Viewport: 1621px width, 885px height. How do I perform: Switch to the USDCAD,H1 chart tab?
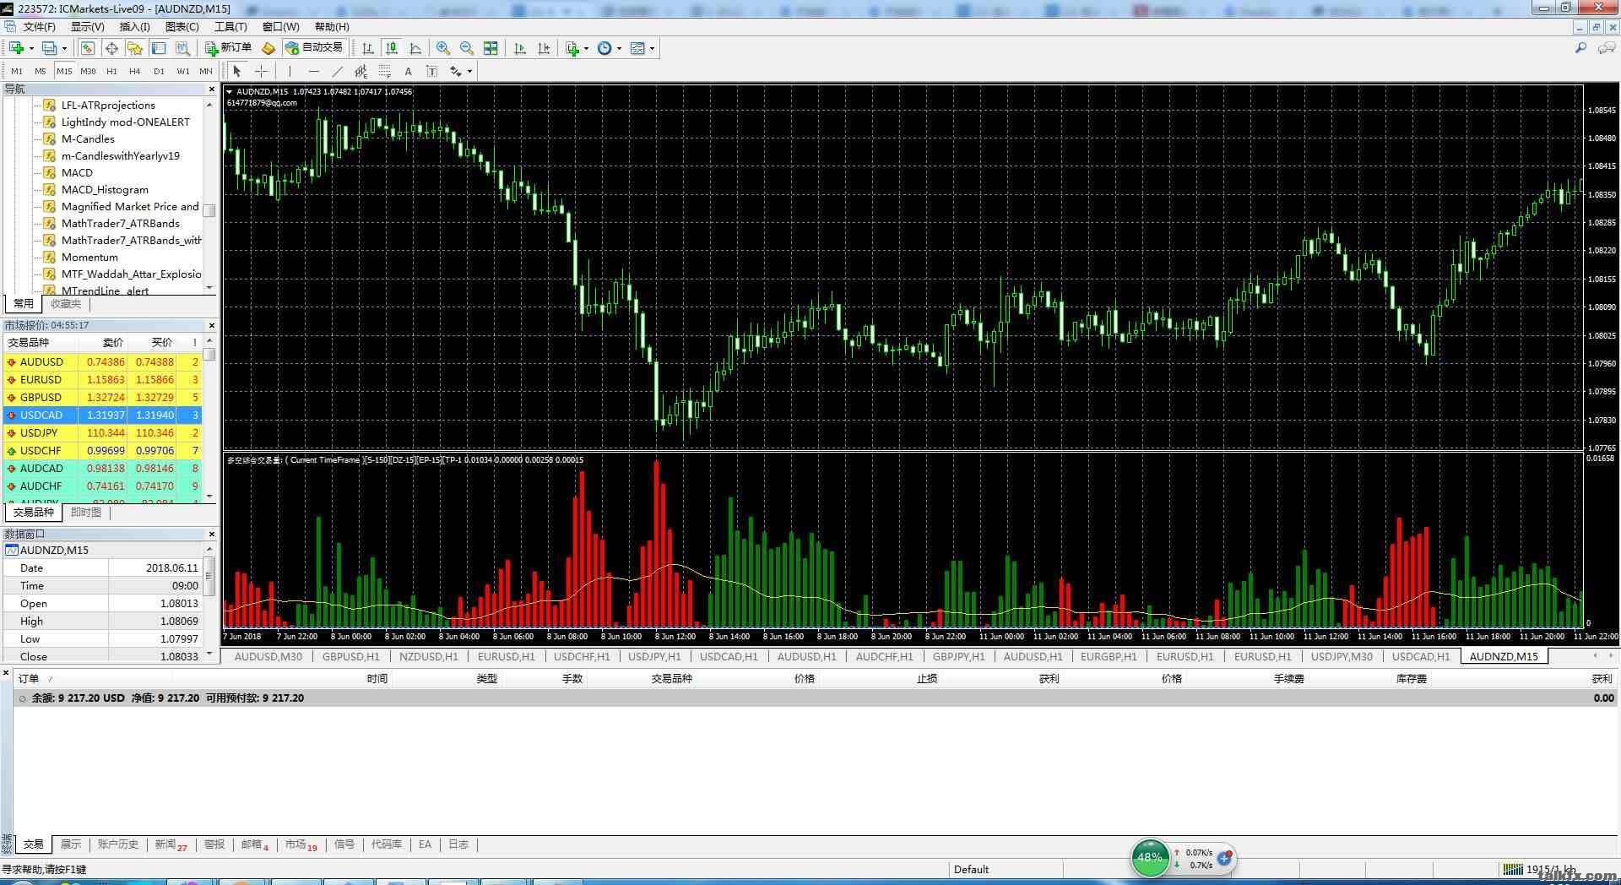[1421, 656]
